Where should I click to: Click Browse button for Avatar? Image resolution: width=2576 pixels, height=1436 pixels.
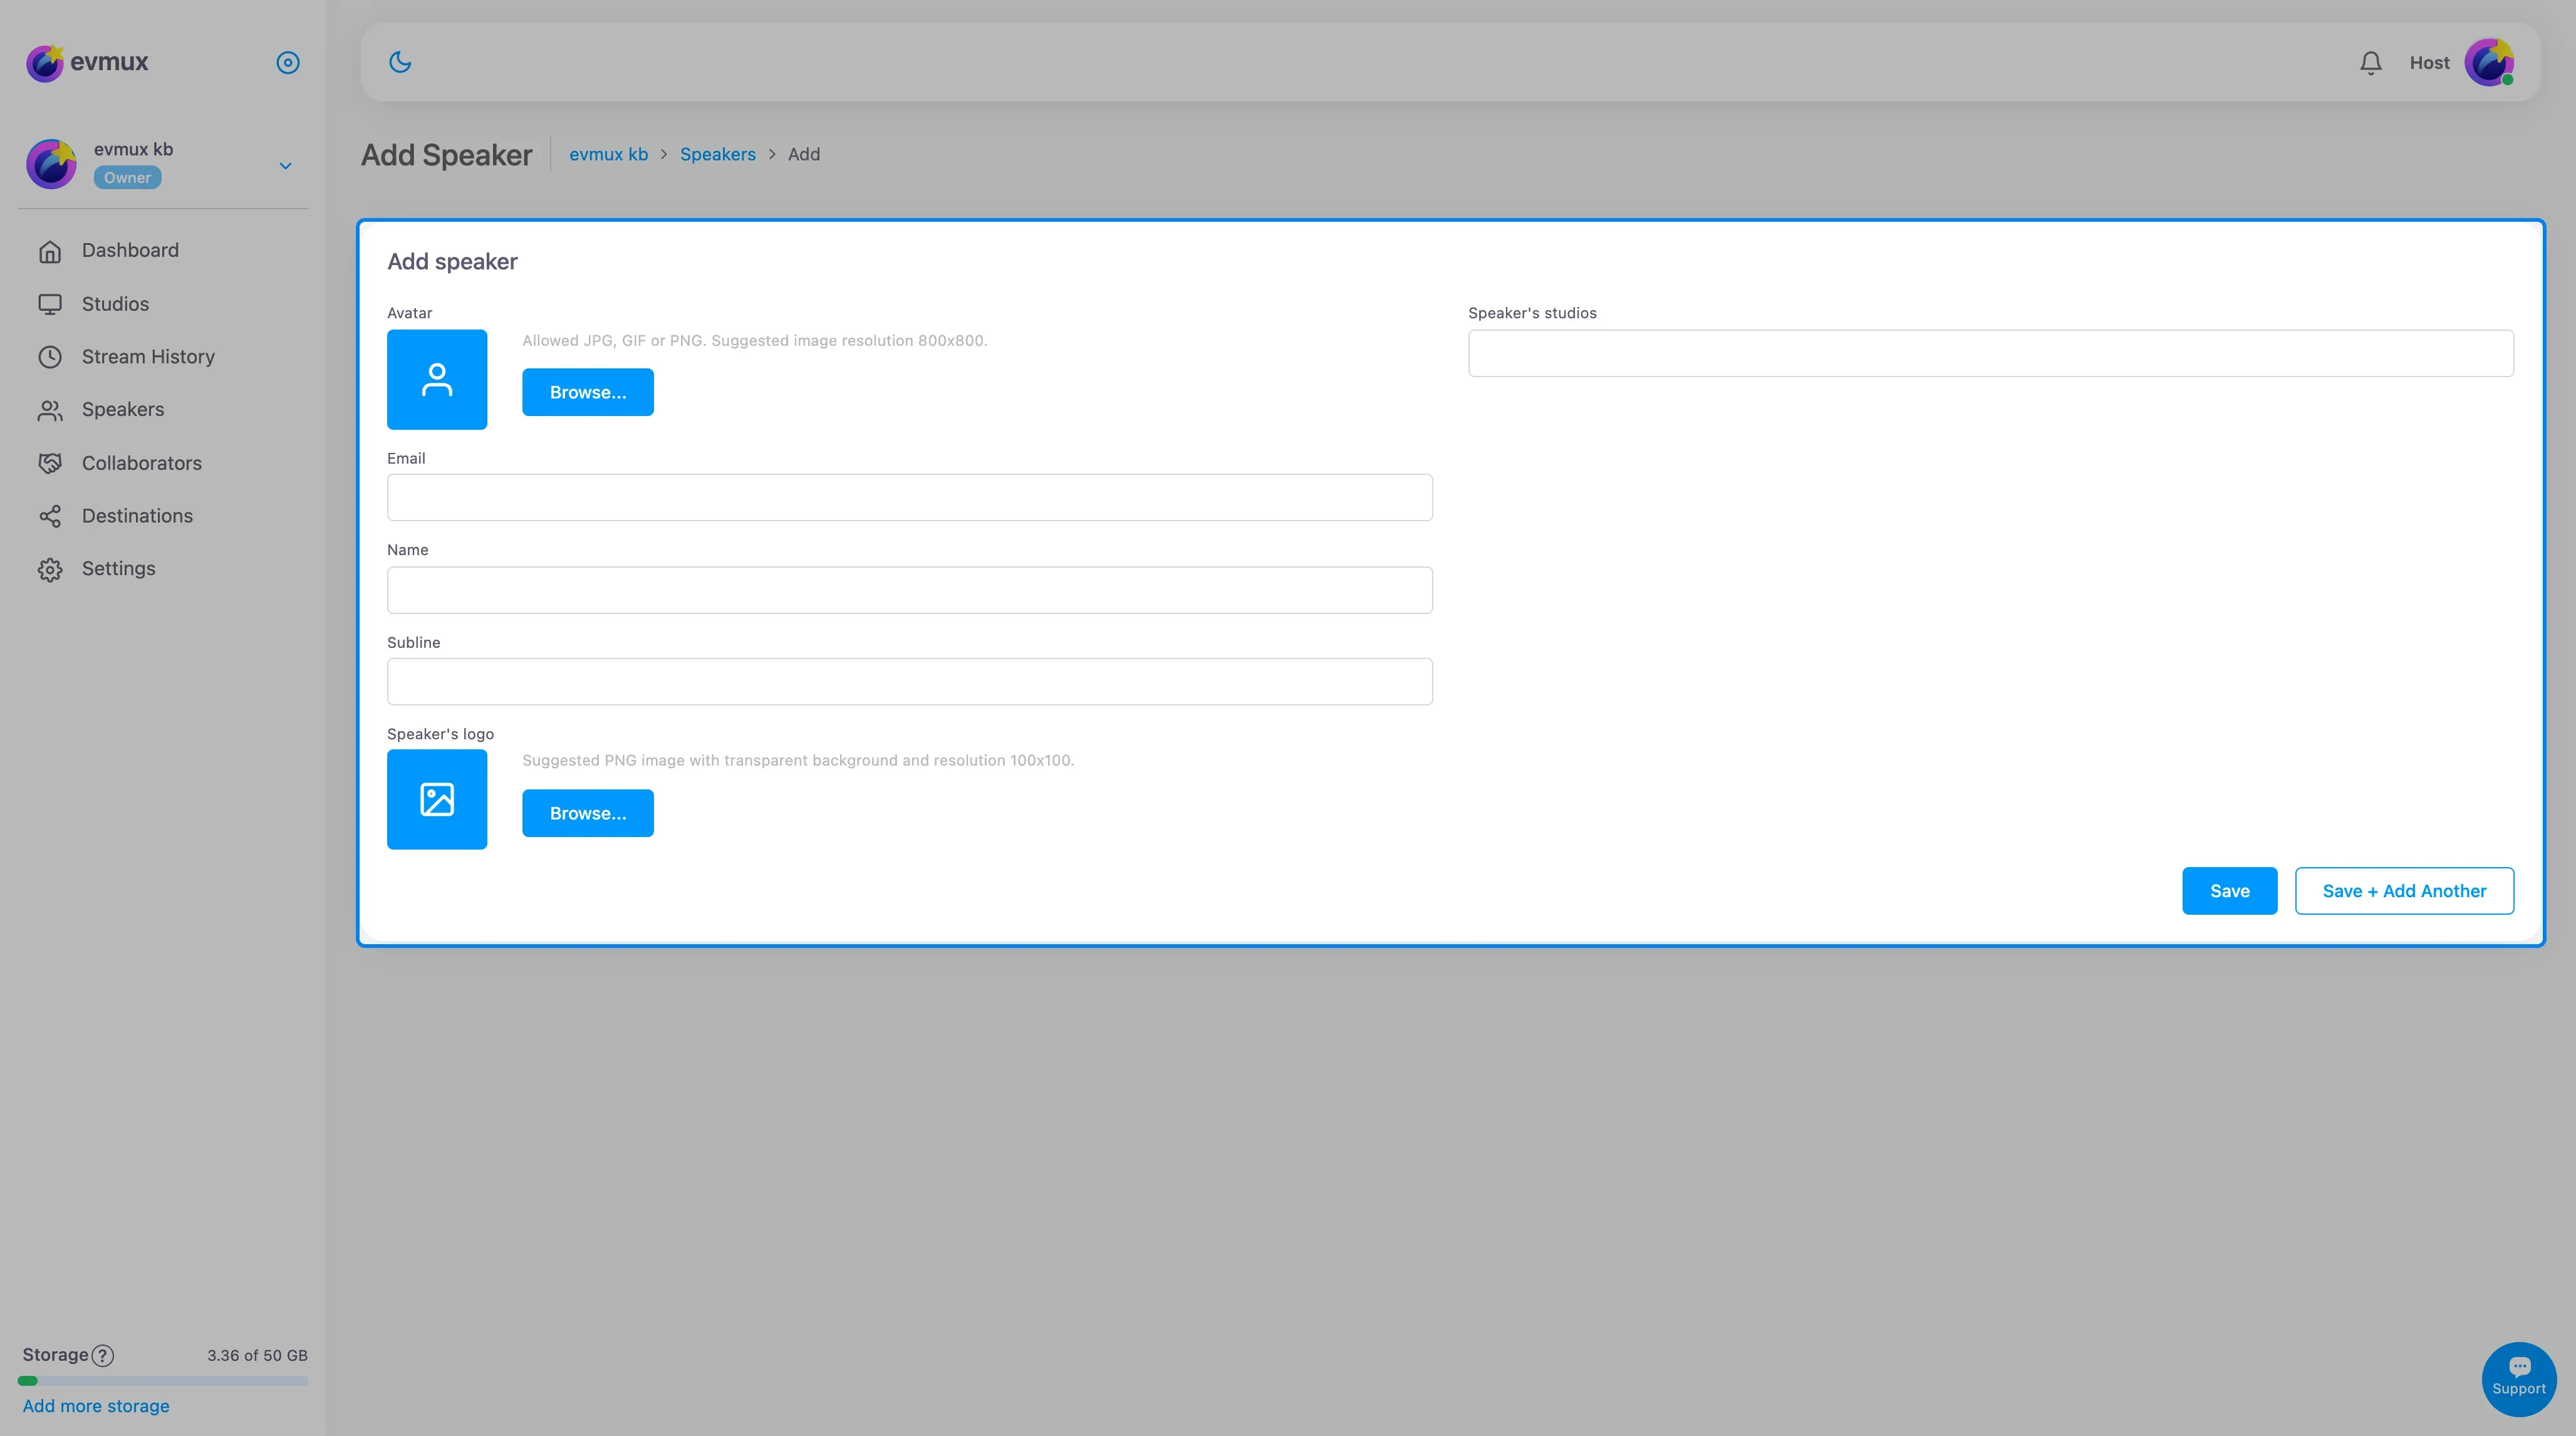(x=588, y=392)
